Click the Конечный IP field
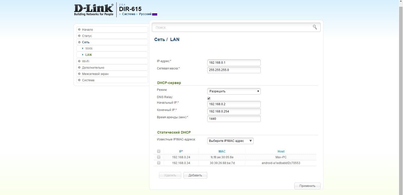403x195 pixels. (x=234, y=111)
